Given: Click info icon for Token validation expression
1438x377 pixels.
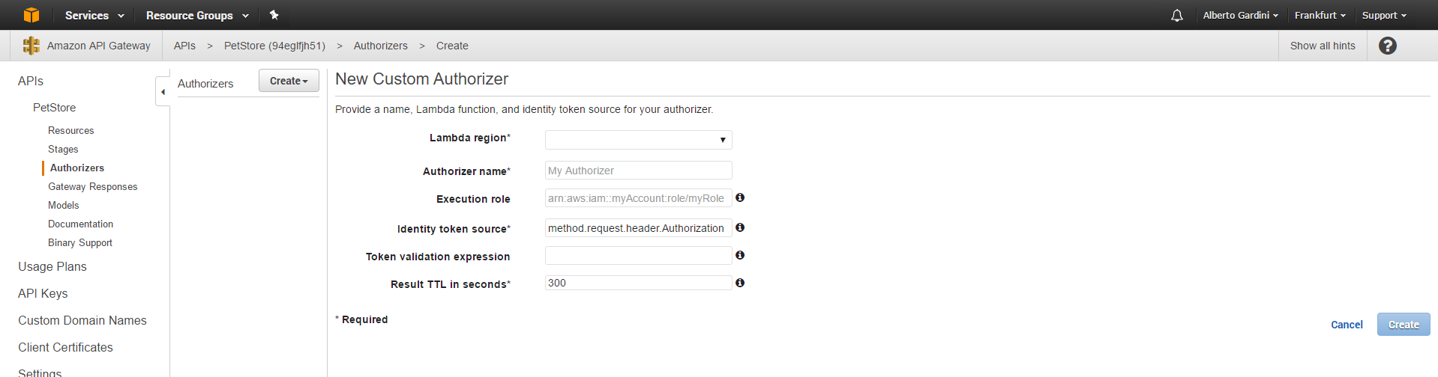Looking at the screenshot, I should tap(740, 255).
